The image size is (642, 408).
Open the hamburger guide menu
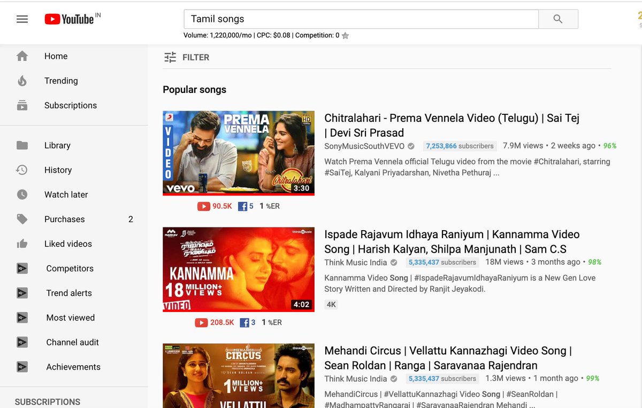[22, 19]
